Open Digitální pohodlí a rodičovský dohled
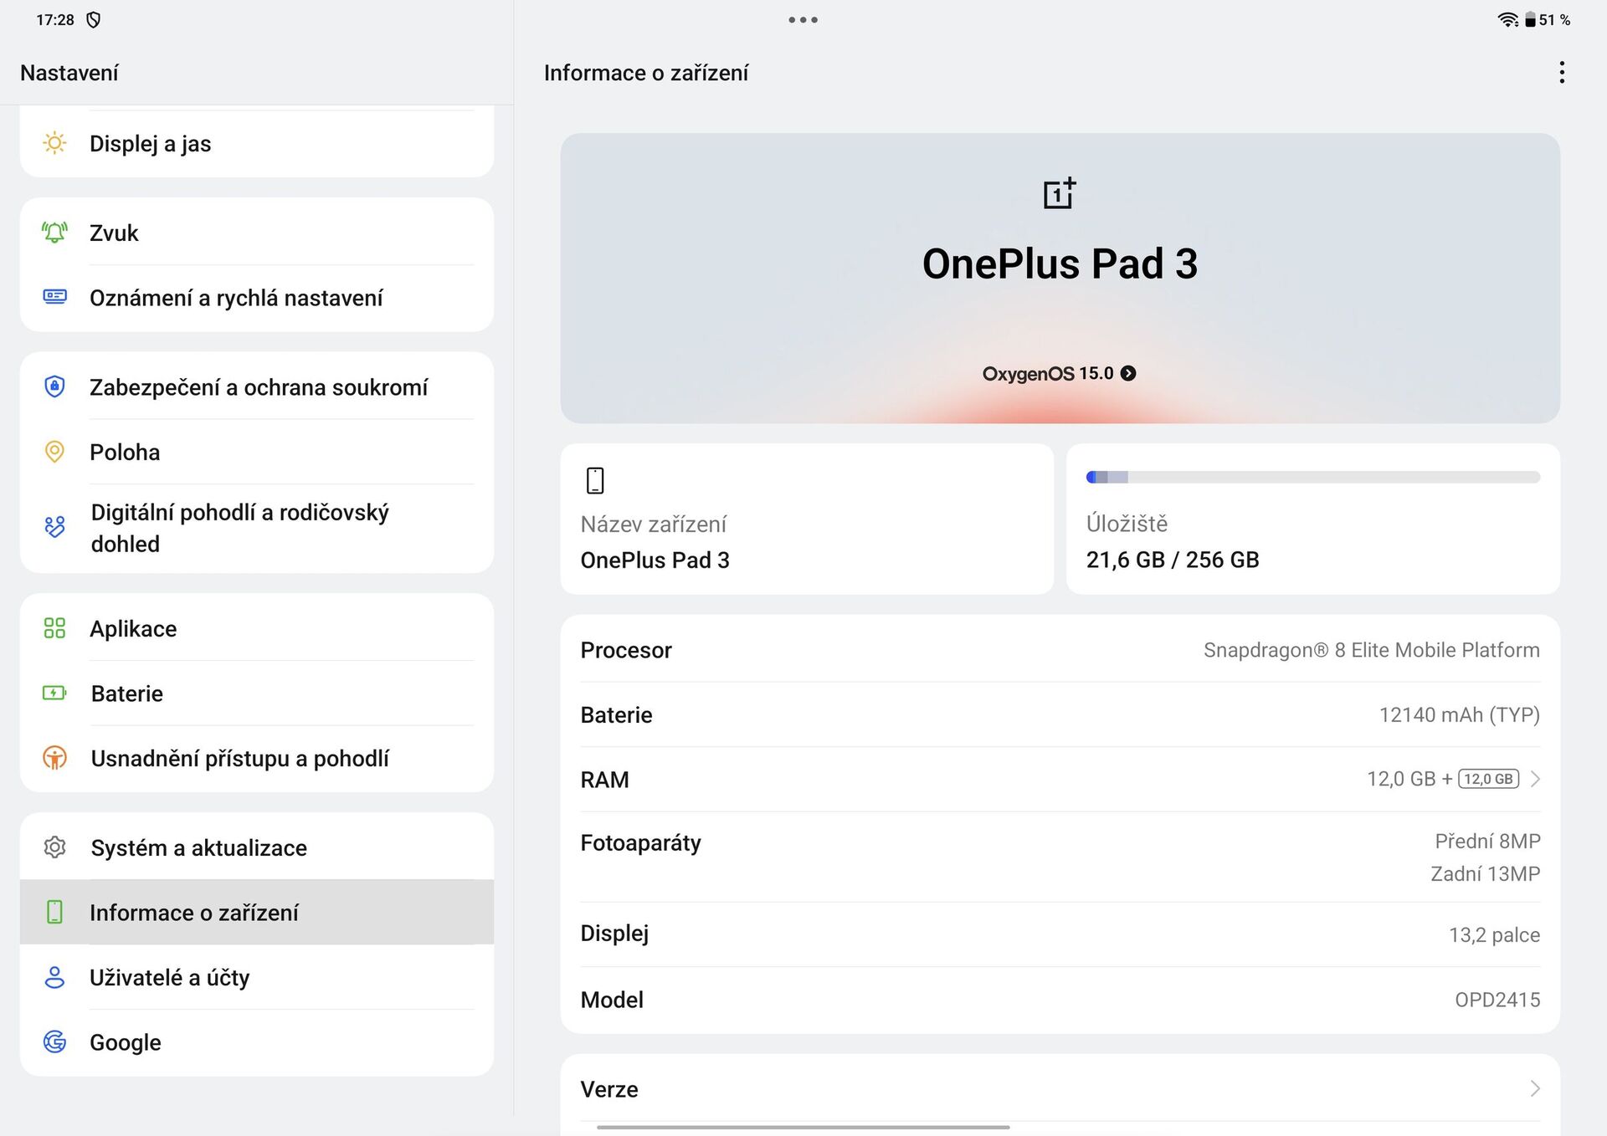This screenshot has width=1607, height=1136. [x=240, y=527]
